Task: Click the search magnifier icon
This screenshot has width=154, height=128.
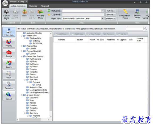Action: pos(146,29)
